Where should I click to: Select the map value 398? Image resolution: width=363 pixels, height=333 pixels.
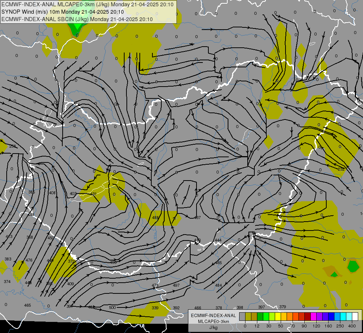tap(240, 307)
